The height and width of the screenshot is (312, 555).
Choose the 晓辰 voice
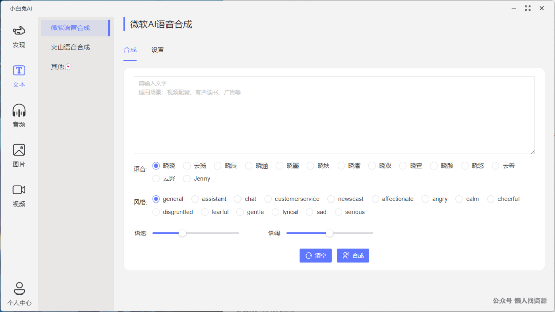(218, 166)
